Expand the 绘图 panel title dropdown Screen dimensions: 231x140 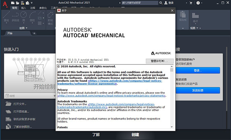point(23,28)
